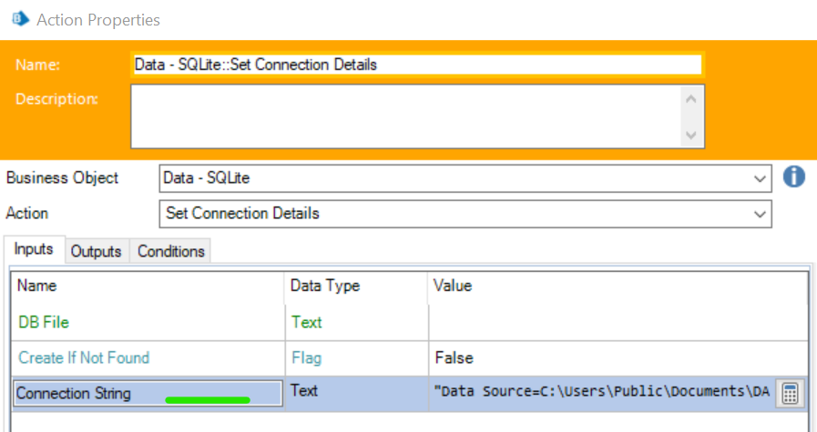Switch to the Inputs tab
Viewport: 817px width, 432px height.
pyautogui.click(x=34, y=249)
